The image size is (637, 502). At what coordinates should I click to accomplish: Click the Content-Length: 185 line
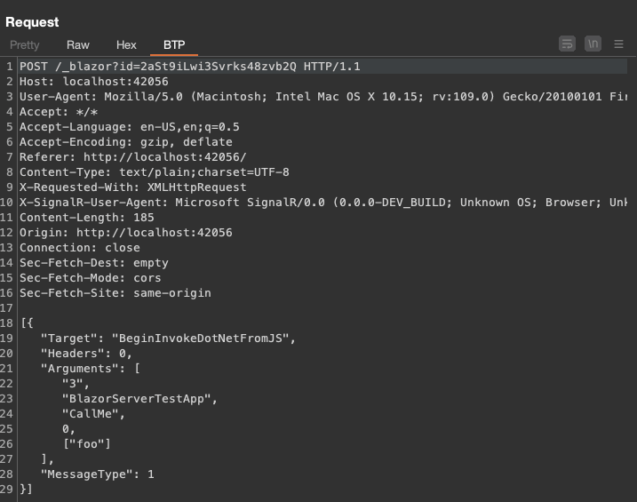click(x=87, y=218)
